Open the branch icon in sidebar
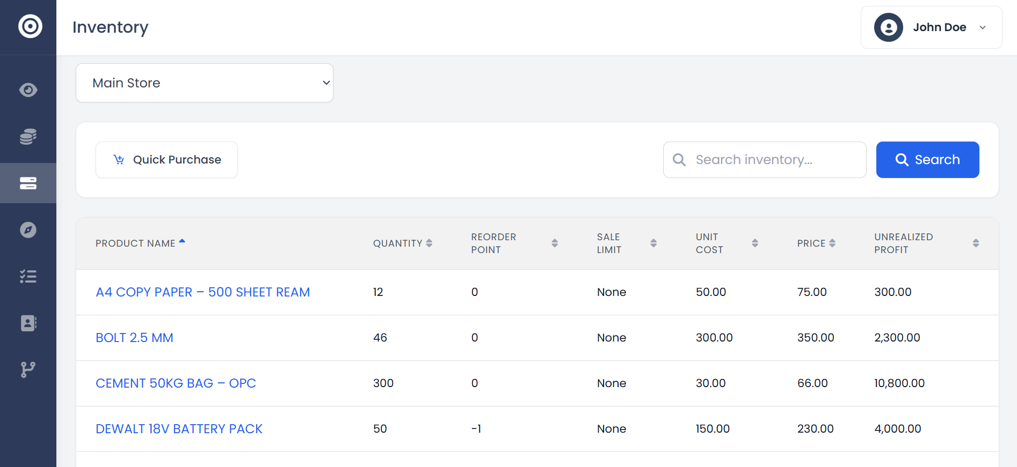The height and width of the screenshot is (467, 1017). 28,369
